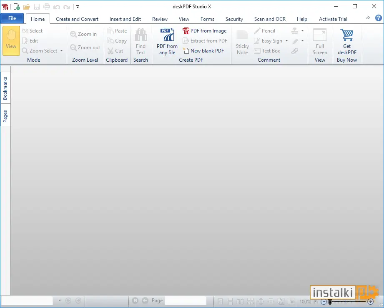384x308 pixels.
Task: Click Paste in Clipboard group
Action: 117,31
